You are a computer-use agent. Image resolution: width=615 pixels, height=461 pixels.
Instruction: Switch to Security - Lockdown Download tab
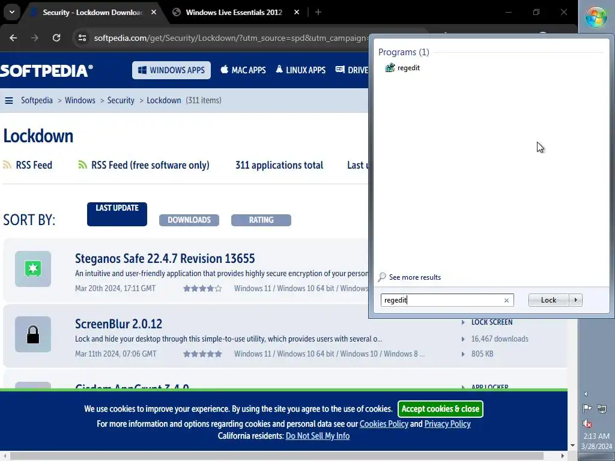click(x=93, y=13)
